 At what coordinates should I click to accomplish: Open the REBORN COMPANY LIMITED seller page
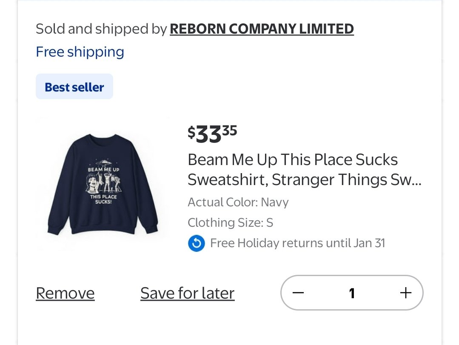coord(262,29)
